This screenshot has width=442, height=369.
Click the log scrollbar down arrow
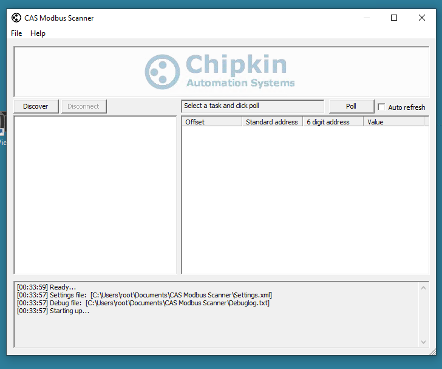423,342
